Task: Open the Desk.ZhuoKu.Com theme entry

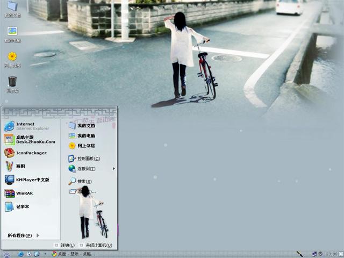Action: [x=30, y=140]
